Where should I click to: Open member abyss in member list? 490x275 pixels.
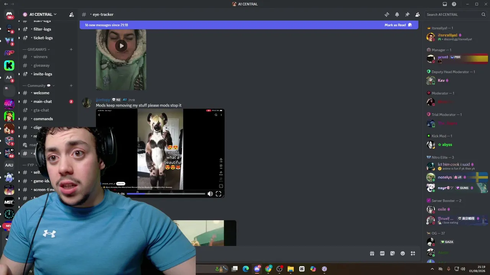pyautogui.click(x=457, y=145)
